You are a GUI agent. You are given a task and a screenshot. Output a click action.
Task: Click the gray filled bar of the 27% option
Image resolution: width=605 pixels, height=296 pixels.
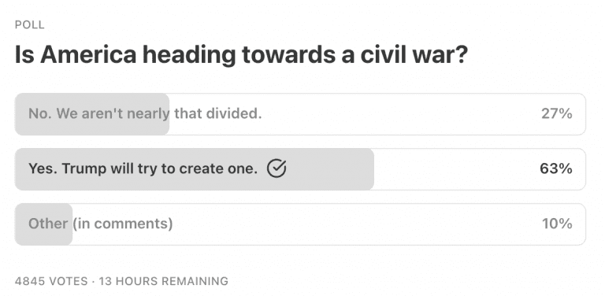92,114
